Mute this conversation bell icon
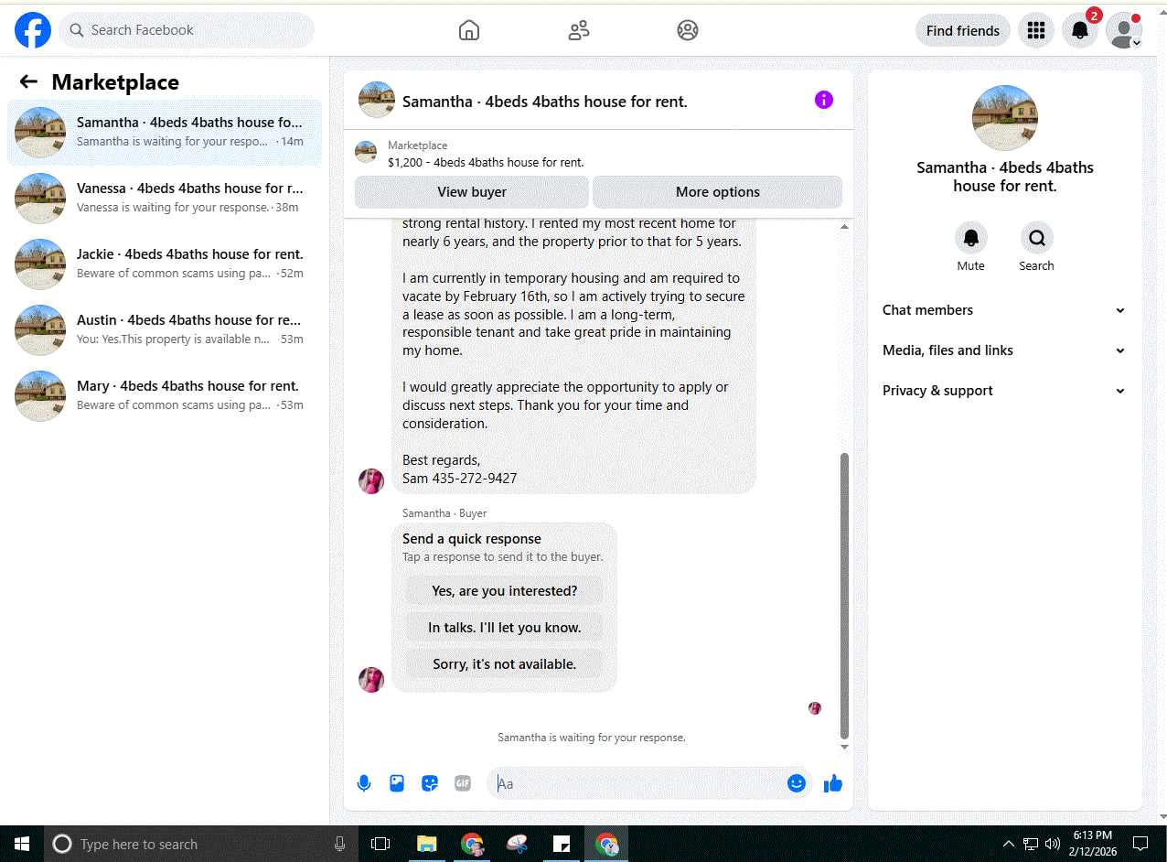 click(970, 238)
